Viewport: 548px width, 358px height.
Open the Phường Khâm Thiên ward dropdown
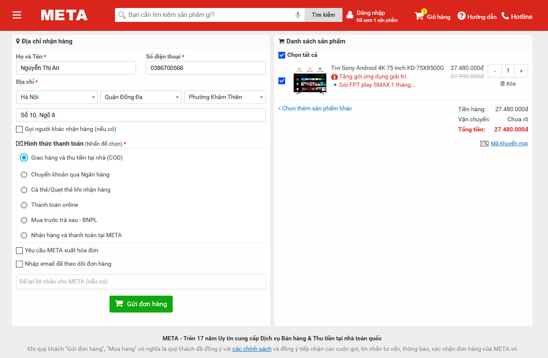point(225,97)
